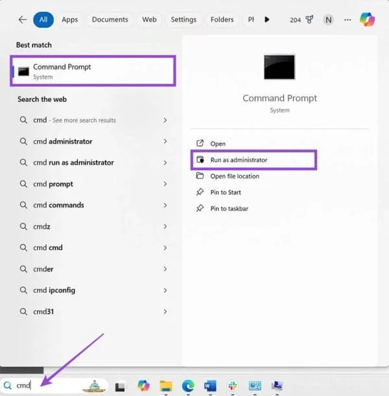Image resolution: width=389 pixels, height=396 pixels.
Task: Expand chevron for 'cmd - See more search results'
Action: 165,120
